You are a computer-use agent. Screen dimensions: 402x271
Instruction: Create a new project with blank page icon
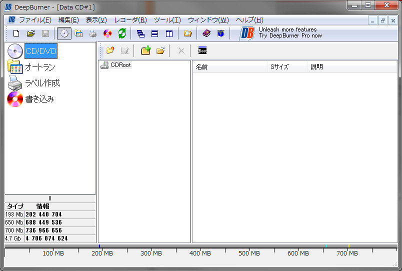point(16,33)
